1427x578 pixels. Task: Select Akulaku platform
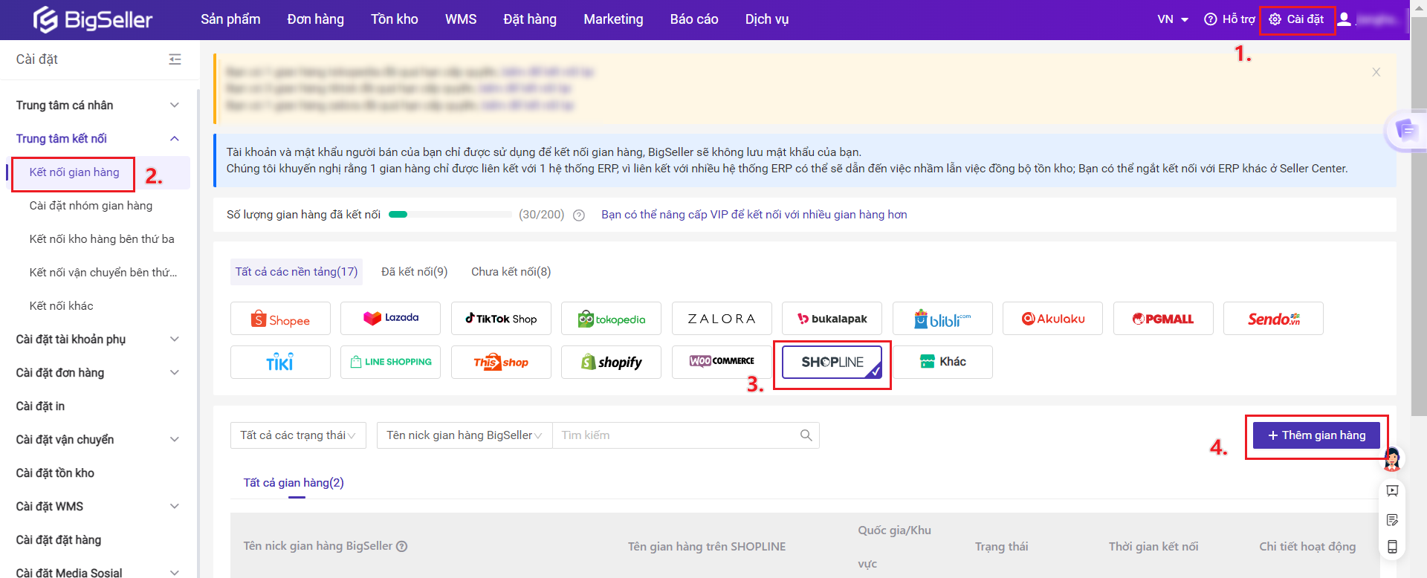point(1052,319)
